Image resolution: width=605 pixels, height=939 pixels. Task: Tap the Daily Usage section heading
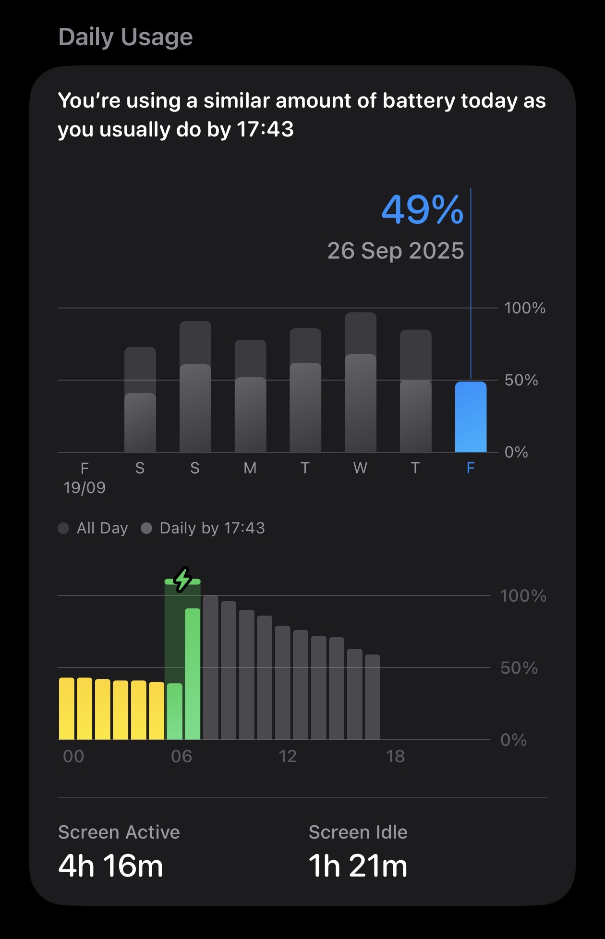pos(125,37)
